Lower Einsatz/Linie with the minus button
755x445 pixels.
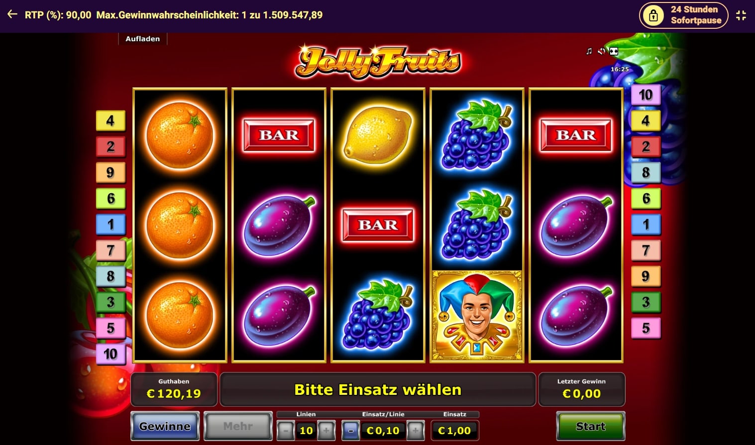click(x=350, y=430)
